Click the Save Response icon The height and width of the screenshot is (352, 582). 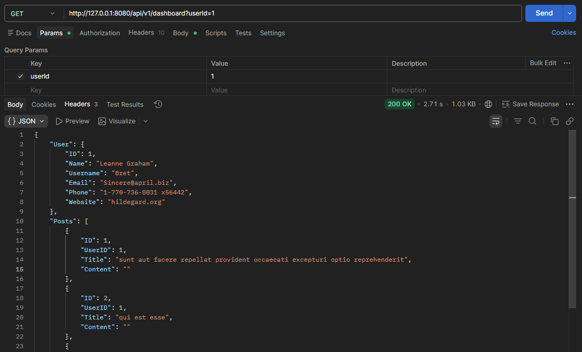(x=506, y=105)
